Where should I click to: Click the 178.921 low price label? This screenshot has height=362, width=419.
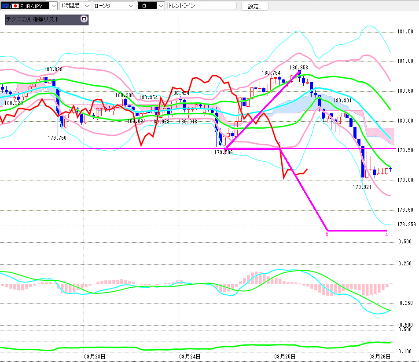click(362, 187)
